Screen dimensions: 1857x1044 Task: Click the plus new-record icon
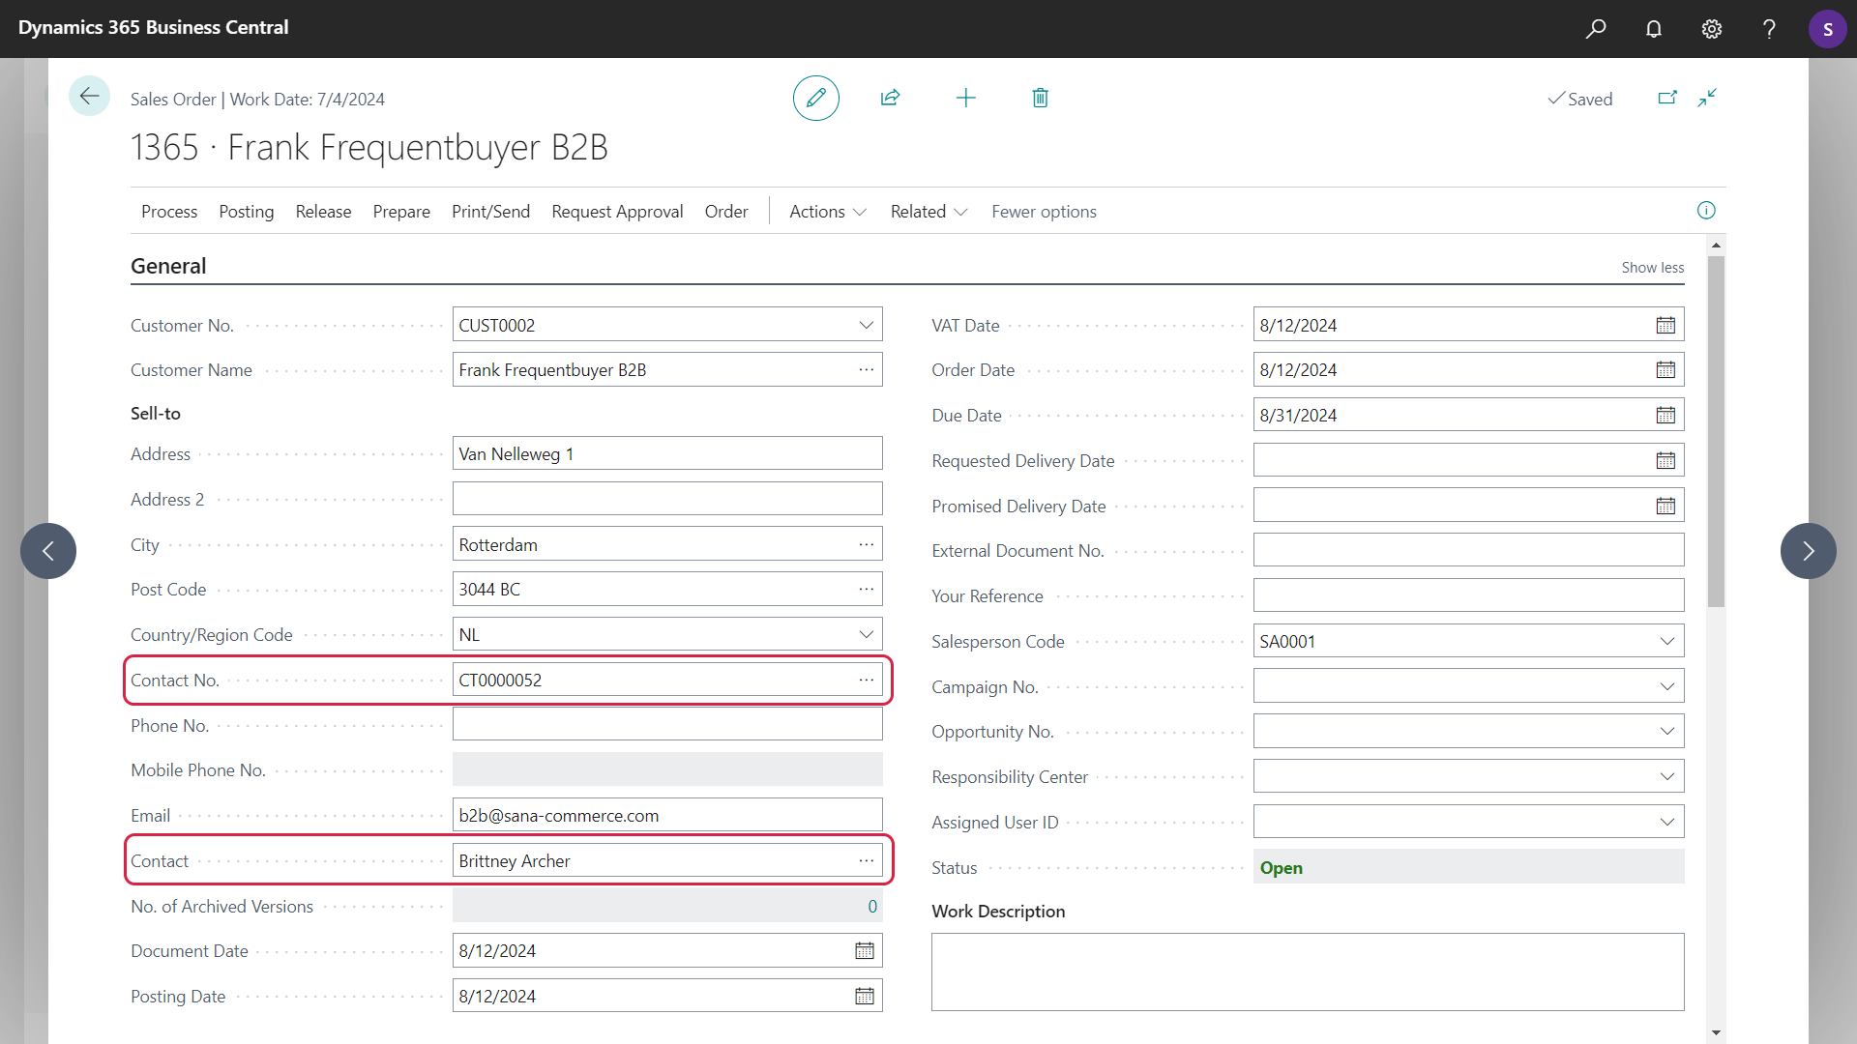coord(965,98)
